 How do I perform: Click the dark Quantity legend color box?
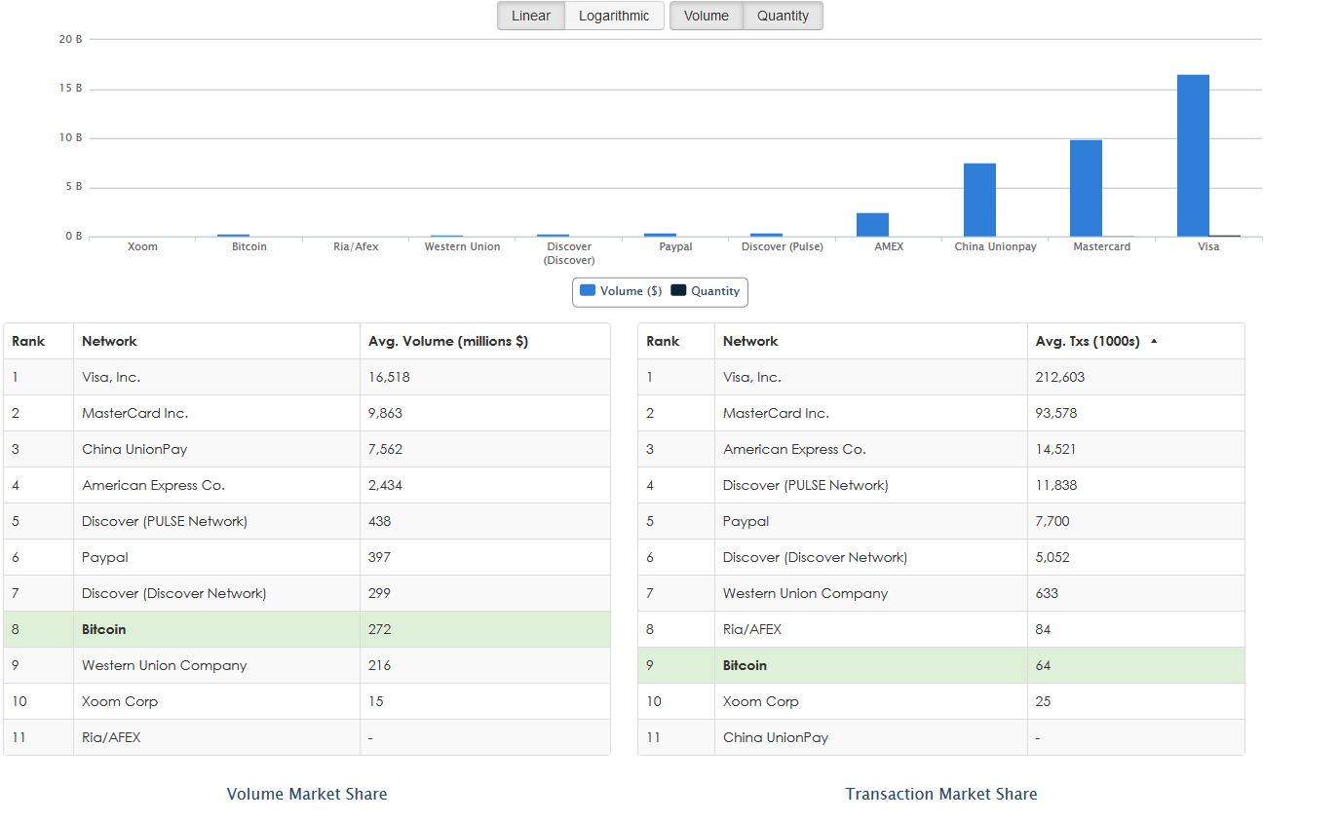point(678,290)
